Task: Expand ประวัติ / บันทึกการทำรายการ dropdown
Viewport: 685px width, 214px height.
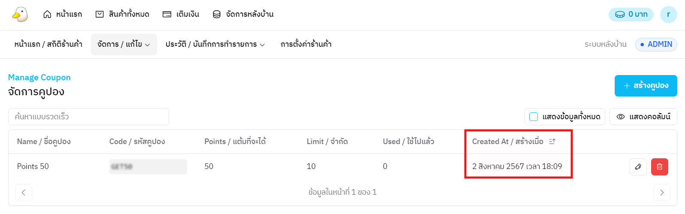Action: pos(215,45)
